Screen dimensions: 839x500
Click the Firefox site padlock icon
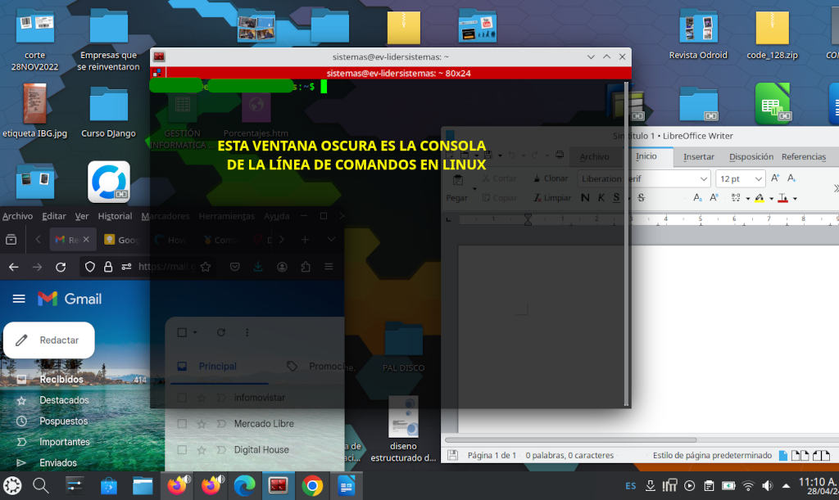[x=108, y=267]
